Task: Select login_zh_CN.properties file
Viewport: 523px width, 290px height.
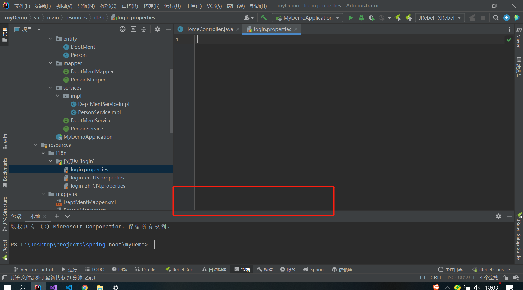Action: (98, 186)
